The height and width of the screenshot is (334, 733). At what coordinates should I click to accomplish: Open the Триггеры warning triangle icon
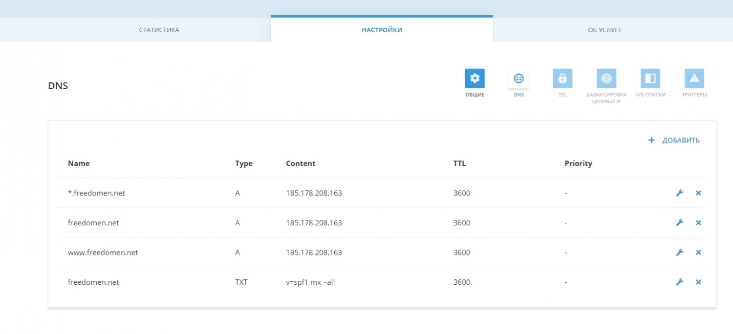point(694,79)
